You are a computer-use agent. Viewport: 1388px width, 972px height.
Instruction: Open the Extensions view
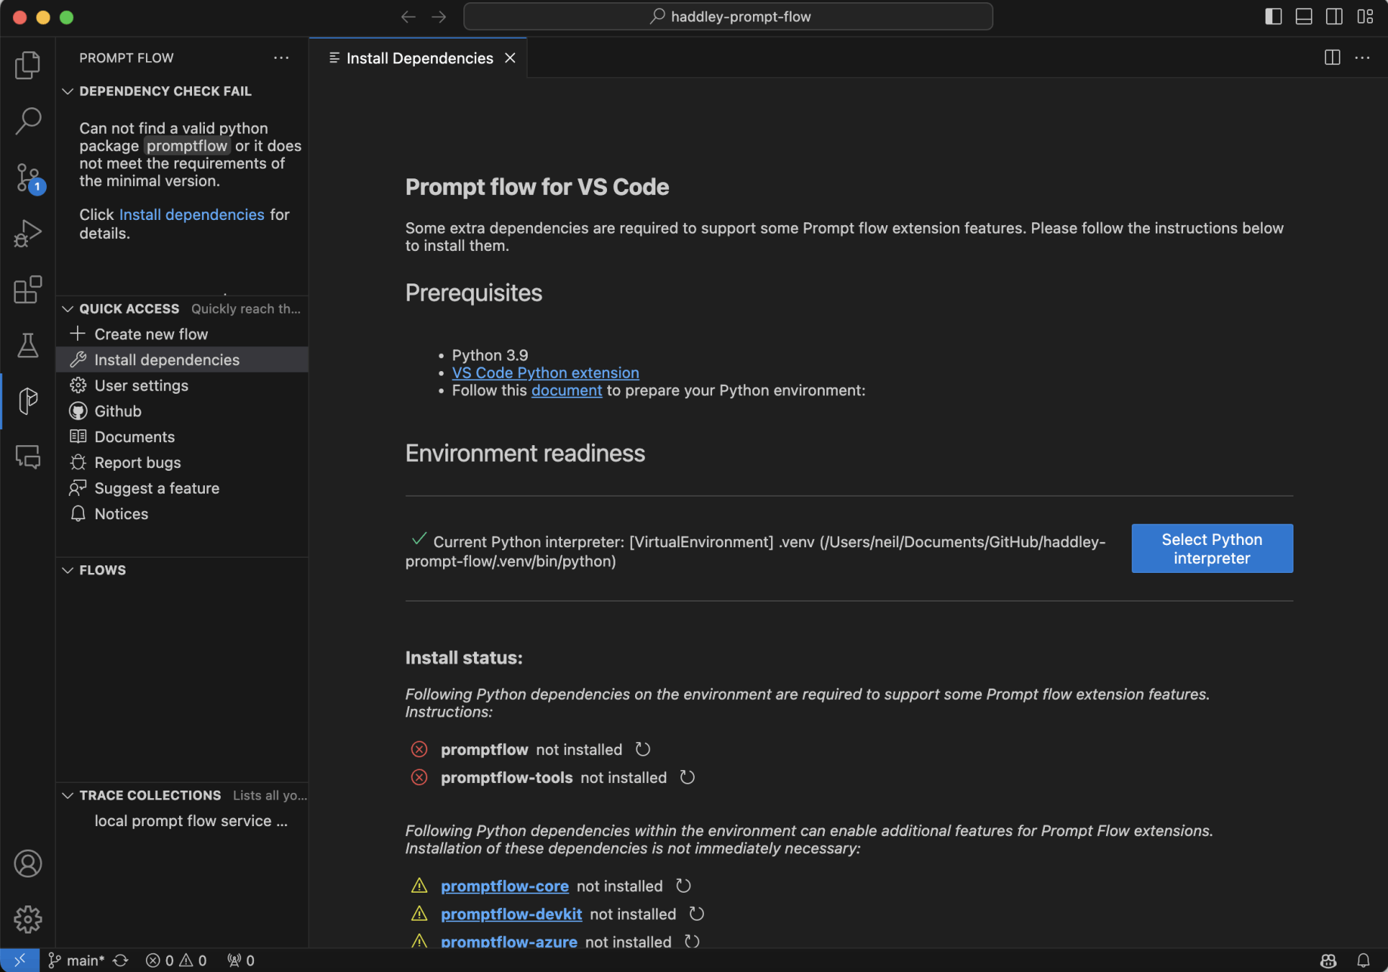coord(28,289)
